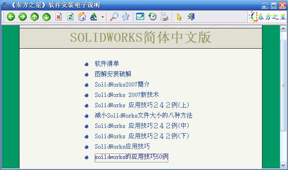Click the vertical scrollbar thumb
The image size is (288, 170).
coord(283,85)
